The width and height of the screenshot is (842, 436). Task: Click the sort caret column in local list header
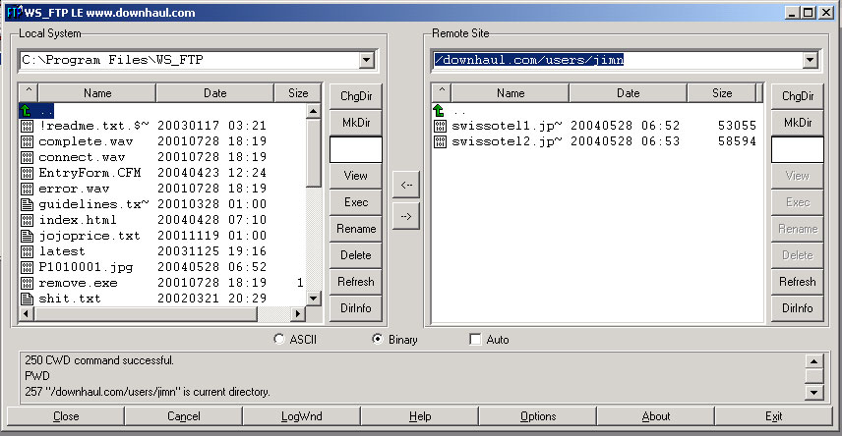click(29, 92)
